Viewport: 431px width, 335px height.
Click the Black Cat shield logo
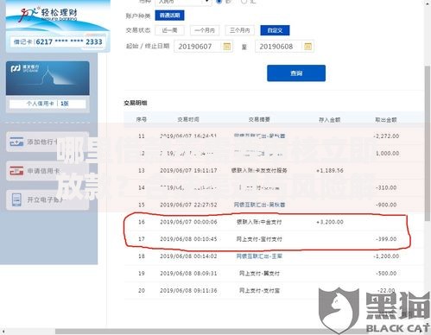[339, 310]
